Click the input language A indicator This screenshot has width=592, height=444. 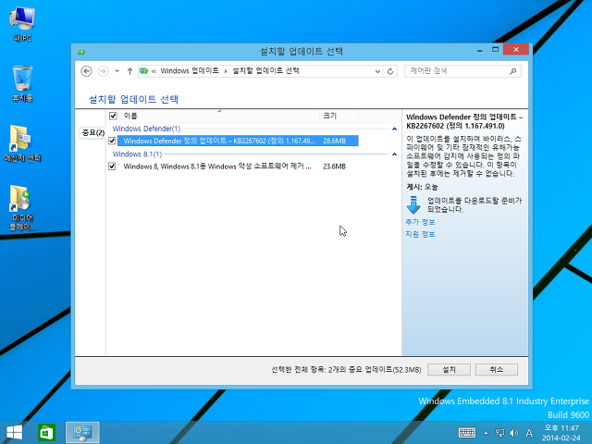pos(529,433)
